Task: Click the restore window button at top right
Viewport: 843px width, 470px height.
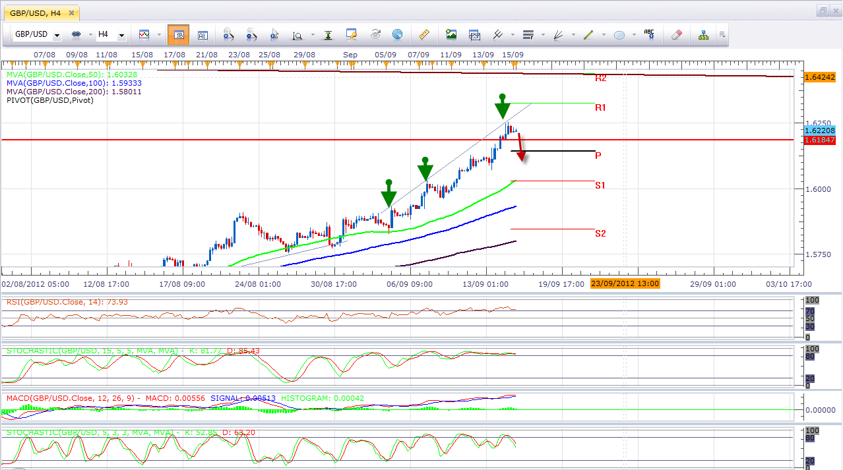Action: 822,11
